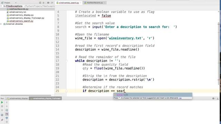Select the wineinventory_display run tab

(x=17, y=99)
